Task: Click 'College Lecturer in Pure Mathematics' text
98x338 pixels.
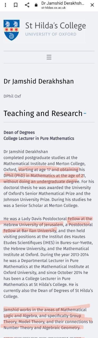Action: [x=39, y=138]
